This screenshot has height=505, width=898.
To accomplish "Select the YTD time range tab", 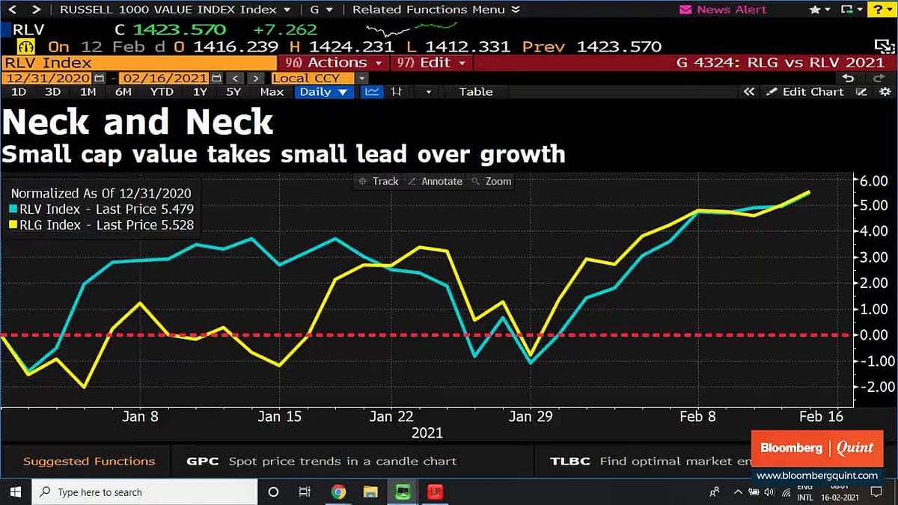I will coord(162,92).
